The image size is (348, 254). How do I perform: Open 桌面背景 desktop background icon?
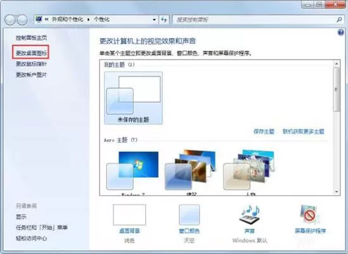coord(129,215)
